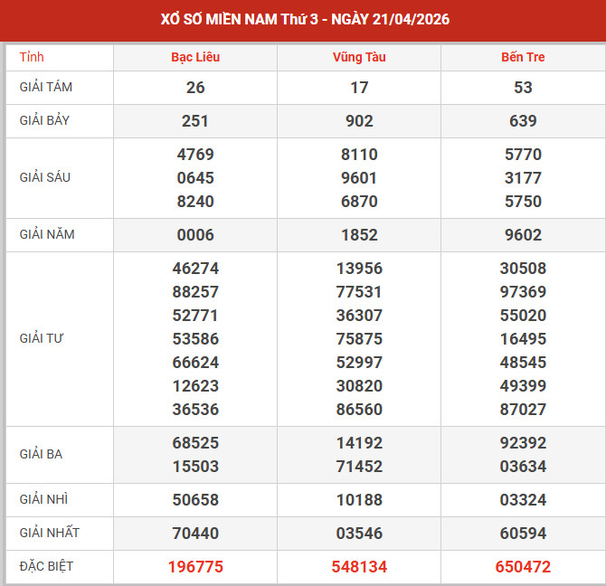The width and height of the screenshot is (606, 586).
Task: Select Bạc Liêu first prize number 70440
Action: pyautogui.click(x=195, y=534)
